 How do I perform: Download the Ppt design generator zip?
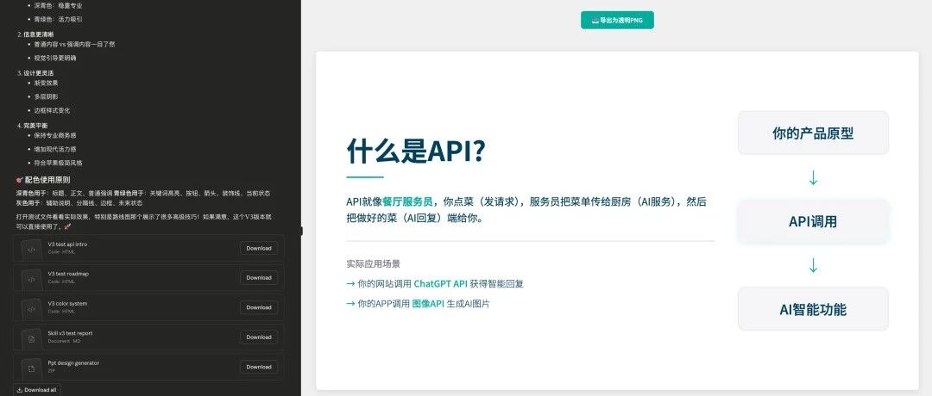point(259,367)
